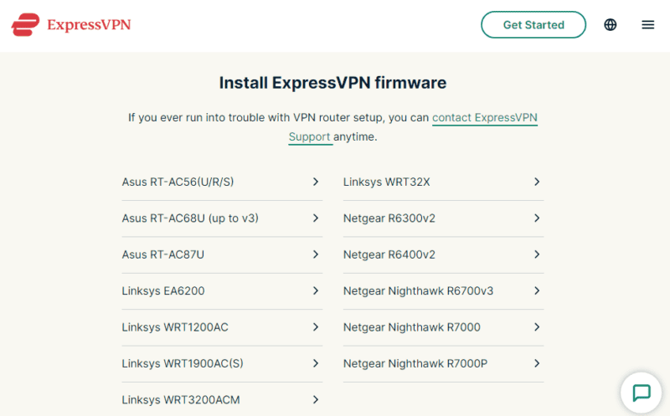The image size is (670, 416).
Task: Select the Linksys WRT1900AC(S) router text
Action: [x=183, y=363]
